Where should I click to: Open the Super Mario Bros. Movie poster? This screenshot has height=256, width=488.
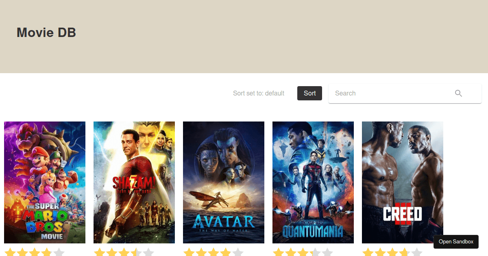[x=45, y=182]
